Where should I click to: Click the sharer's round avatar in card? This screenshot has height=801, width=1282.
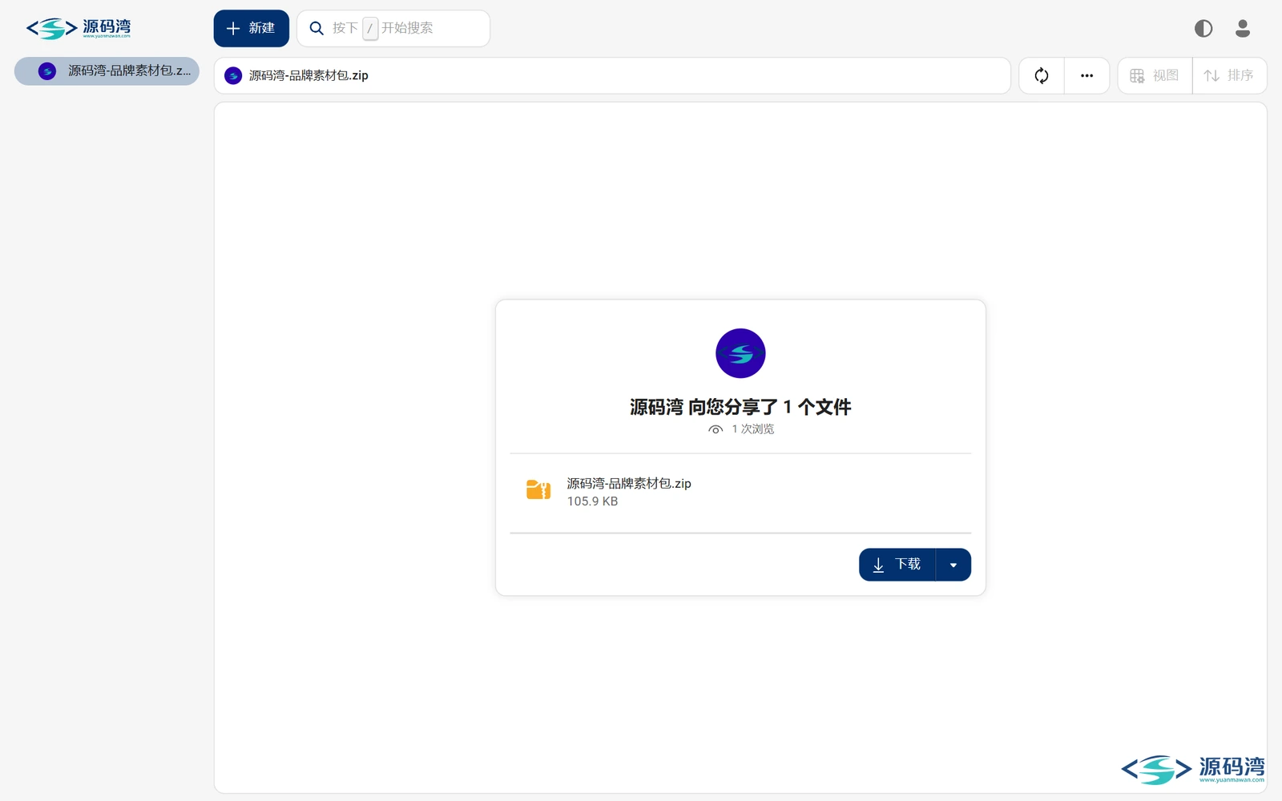[x=740, y=353]
